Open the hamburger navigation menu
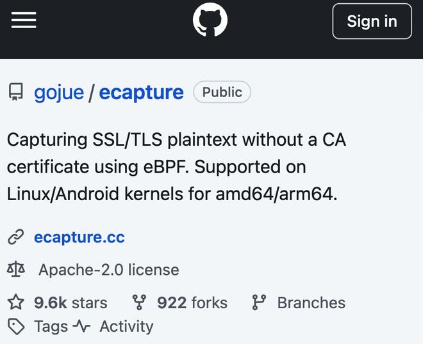423x344 pixels. [x=24, y=20]
